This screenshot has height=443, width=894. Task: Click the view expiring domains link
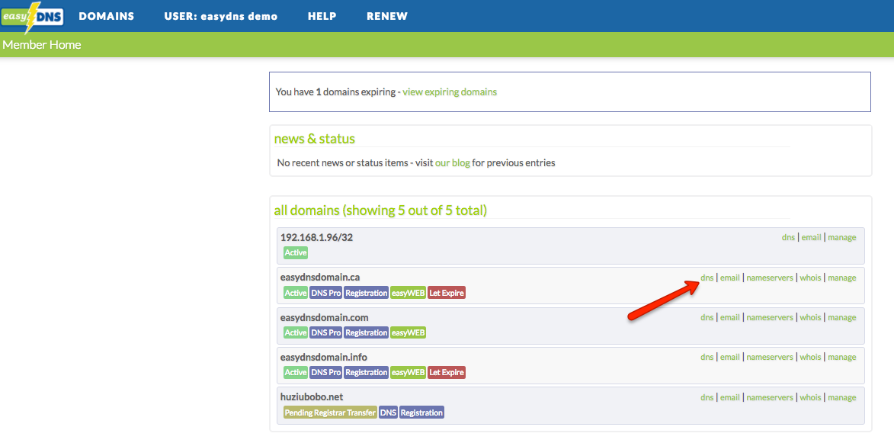pyautogui.click(x=449, y=91)
